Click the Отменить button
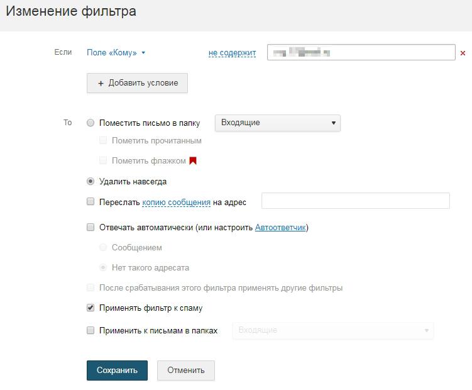 coord(186,370)
